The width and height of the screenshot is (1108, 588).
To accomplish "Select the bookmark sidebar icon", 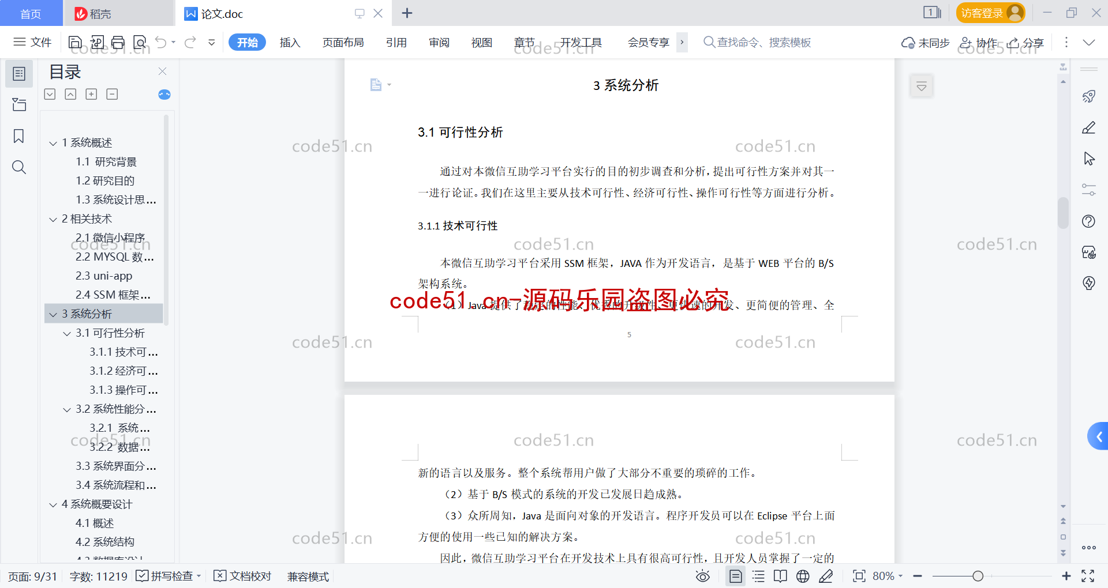I will point(19,136).
